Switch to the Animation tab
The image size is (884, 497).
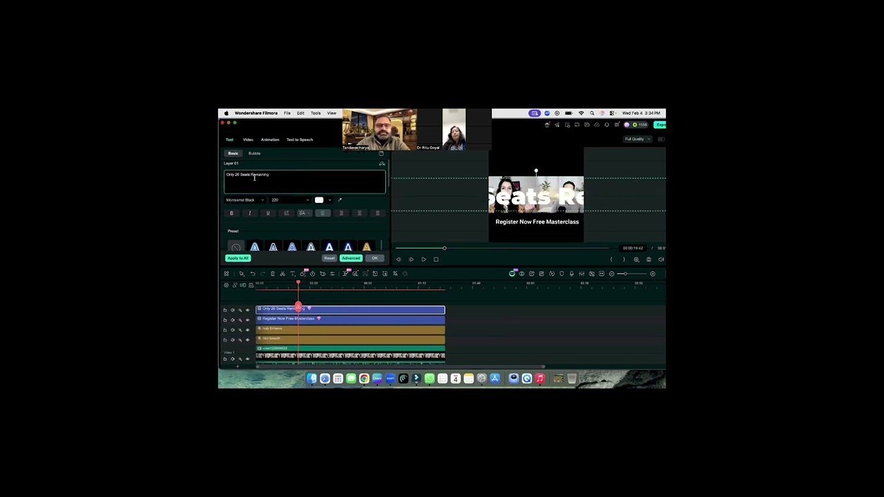point(270,139)
